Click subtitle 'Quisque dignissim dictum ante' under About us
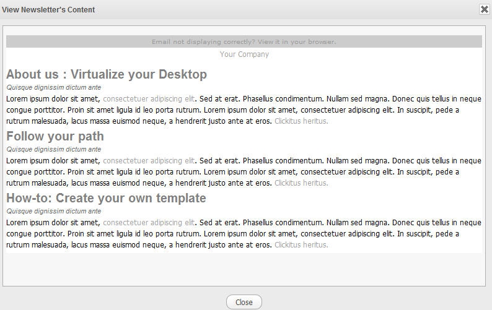 [x=54, y=87]
